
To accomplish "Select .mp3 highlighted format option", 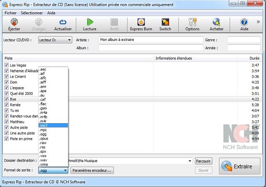I will coord(53,125).
